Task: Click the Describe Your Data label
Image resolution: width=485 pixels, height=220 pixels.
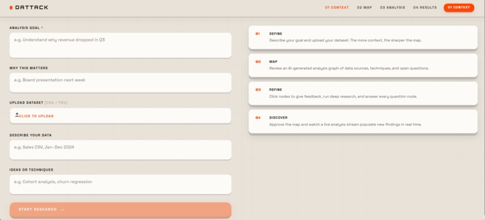Action: [x=31, y=135]
